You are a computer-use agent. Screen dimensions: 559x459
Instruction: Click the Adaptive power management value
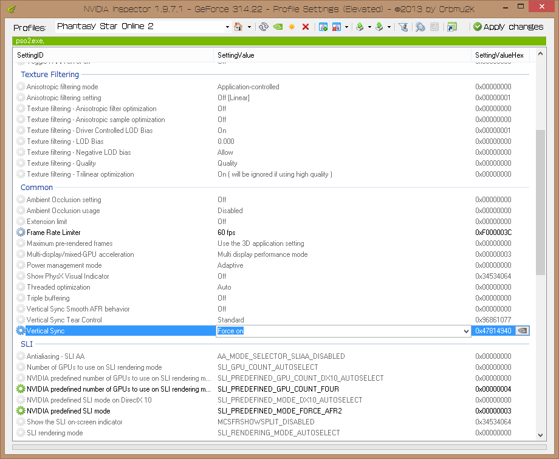(230, 265)
